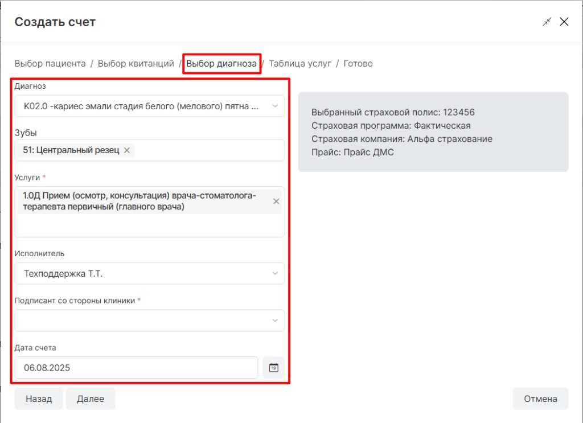Click the Назад button
The image size is (583, 423).
click(x=39, y=399)
